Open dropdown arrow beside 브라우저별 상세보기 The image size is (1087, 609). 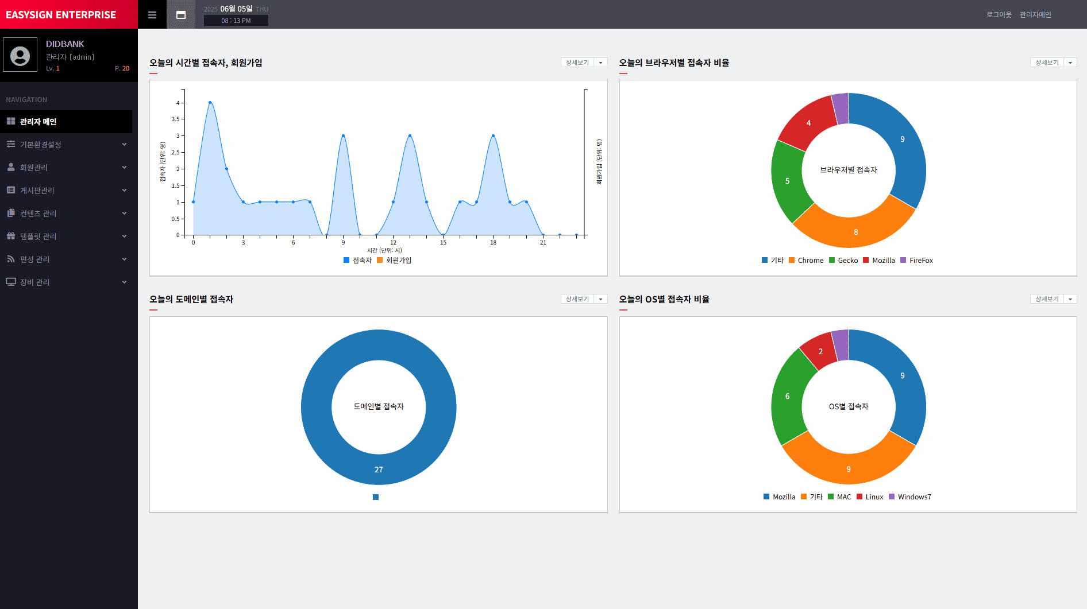click(x=1070, y=63)
